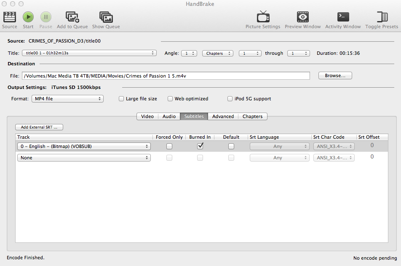Click the 'No encode pending' status text
This screenshot has width=401, height=266.
[x=375, y=258]
